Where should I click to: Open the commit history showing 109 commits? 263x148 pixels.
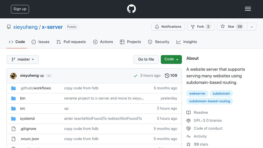[x=171, y=76]
